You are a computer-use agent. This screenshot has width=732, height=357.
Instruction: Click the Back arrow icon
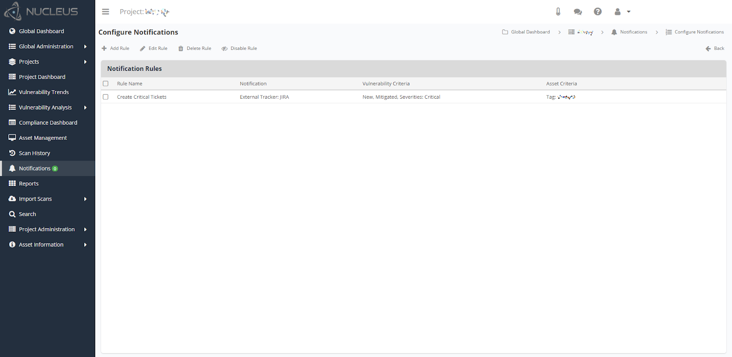(x=708, y=48)
